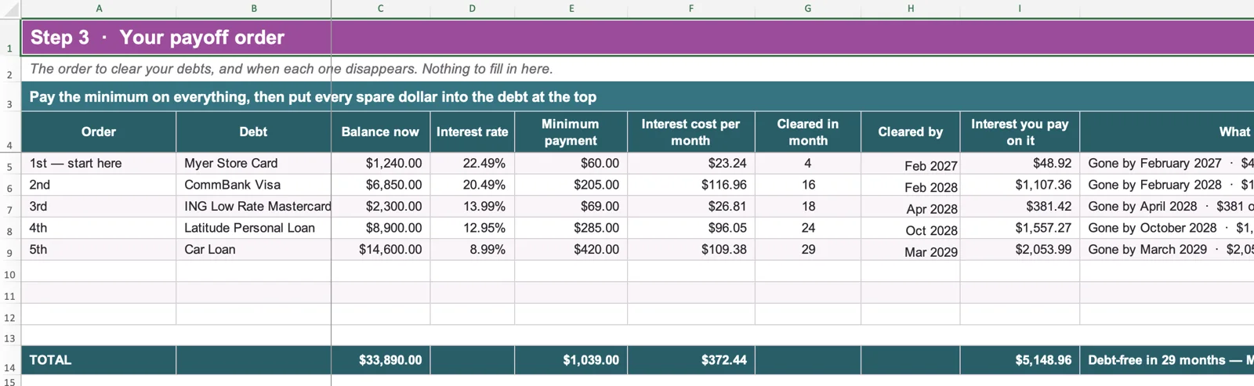This screenshot has width=1254, height=386.
Task: Select row 9 header
Action: point(10,250)
